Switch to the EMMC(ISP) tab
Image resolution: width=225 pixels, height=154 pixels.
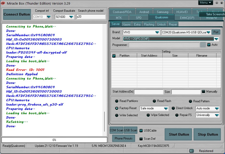tap(187, 18)
